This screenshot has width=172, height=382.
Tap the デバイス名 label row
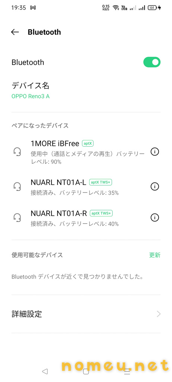click(86, 90)
